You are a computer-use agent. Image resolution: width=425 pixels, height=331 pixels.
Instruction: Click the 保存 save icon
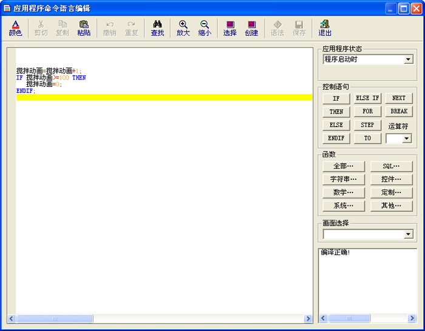(x=299, y=28)
